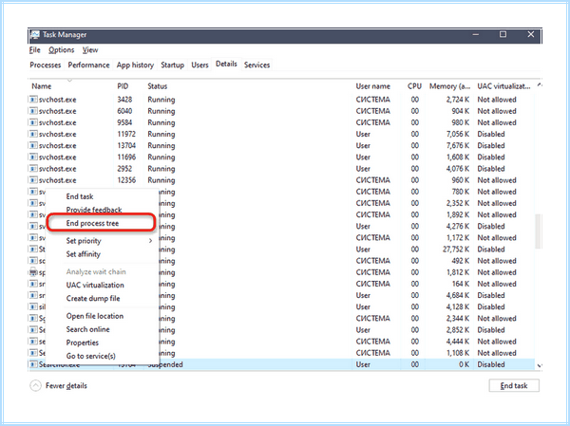Sort by the PID column header
570x426 pixels.
pyautogui.click(x=123, y=86)
